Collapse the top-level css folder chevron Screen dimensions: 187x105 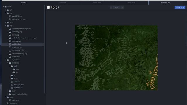6,13
